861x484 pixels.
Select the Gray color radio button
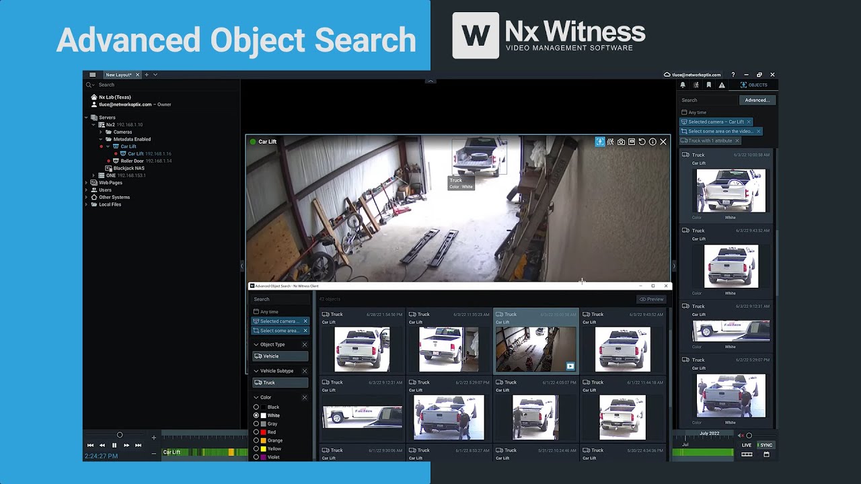[x=256, y=424]
